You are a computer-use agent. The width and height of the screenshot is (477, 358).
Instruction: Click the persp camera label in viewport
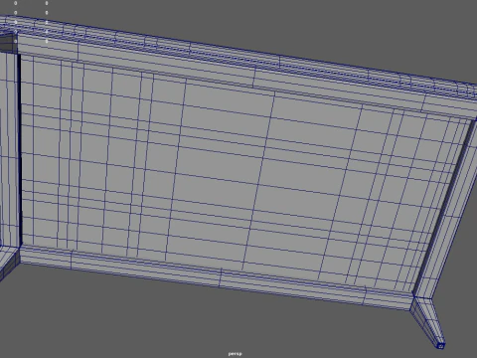pyautogui.click(x=235, y=354)
